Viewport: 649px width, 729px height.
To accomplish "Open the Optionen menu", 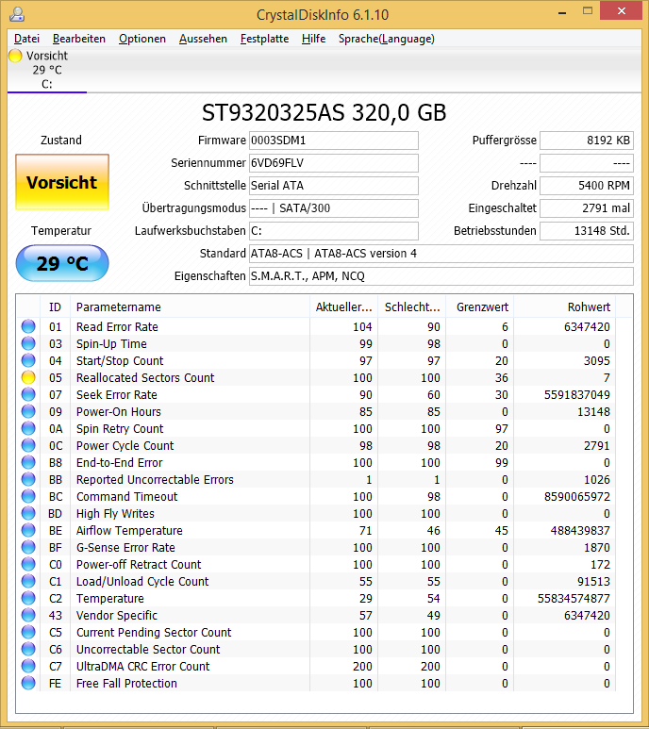I will coord(142,39).
